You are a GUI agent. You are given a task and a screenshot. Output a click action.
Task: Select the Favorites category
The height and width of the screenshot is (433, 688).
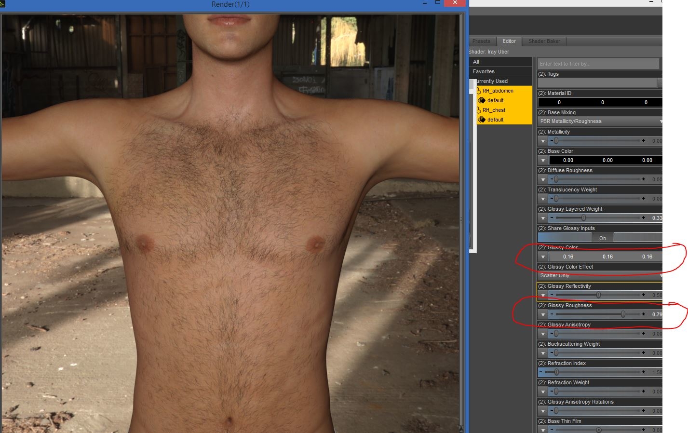tap(485, 71)
